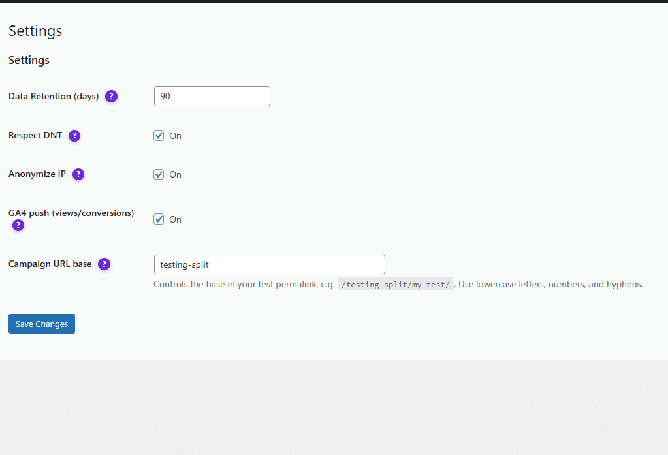Toggle the GA4 push checkbox off
The height and width of the screenshot is (455, 668).
(159, 219)
